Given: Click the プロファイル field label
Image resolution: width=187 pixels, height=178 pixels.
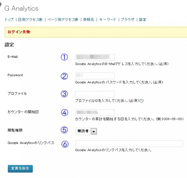Looking at the screenshot, I should [17, 94].
